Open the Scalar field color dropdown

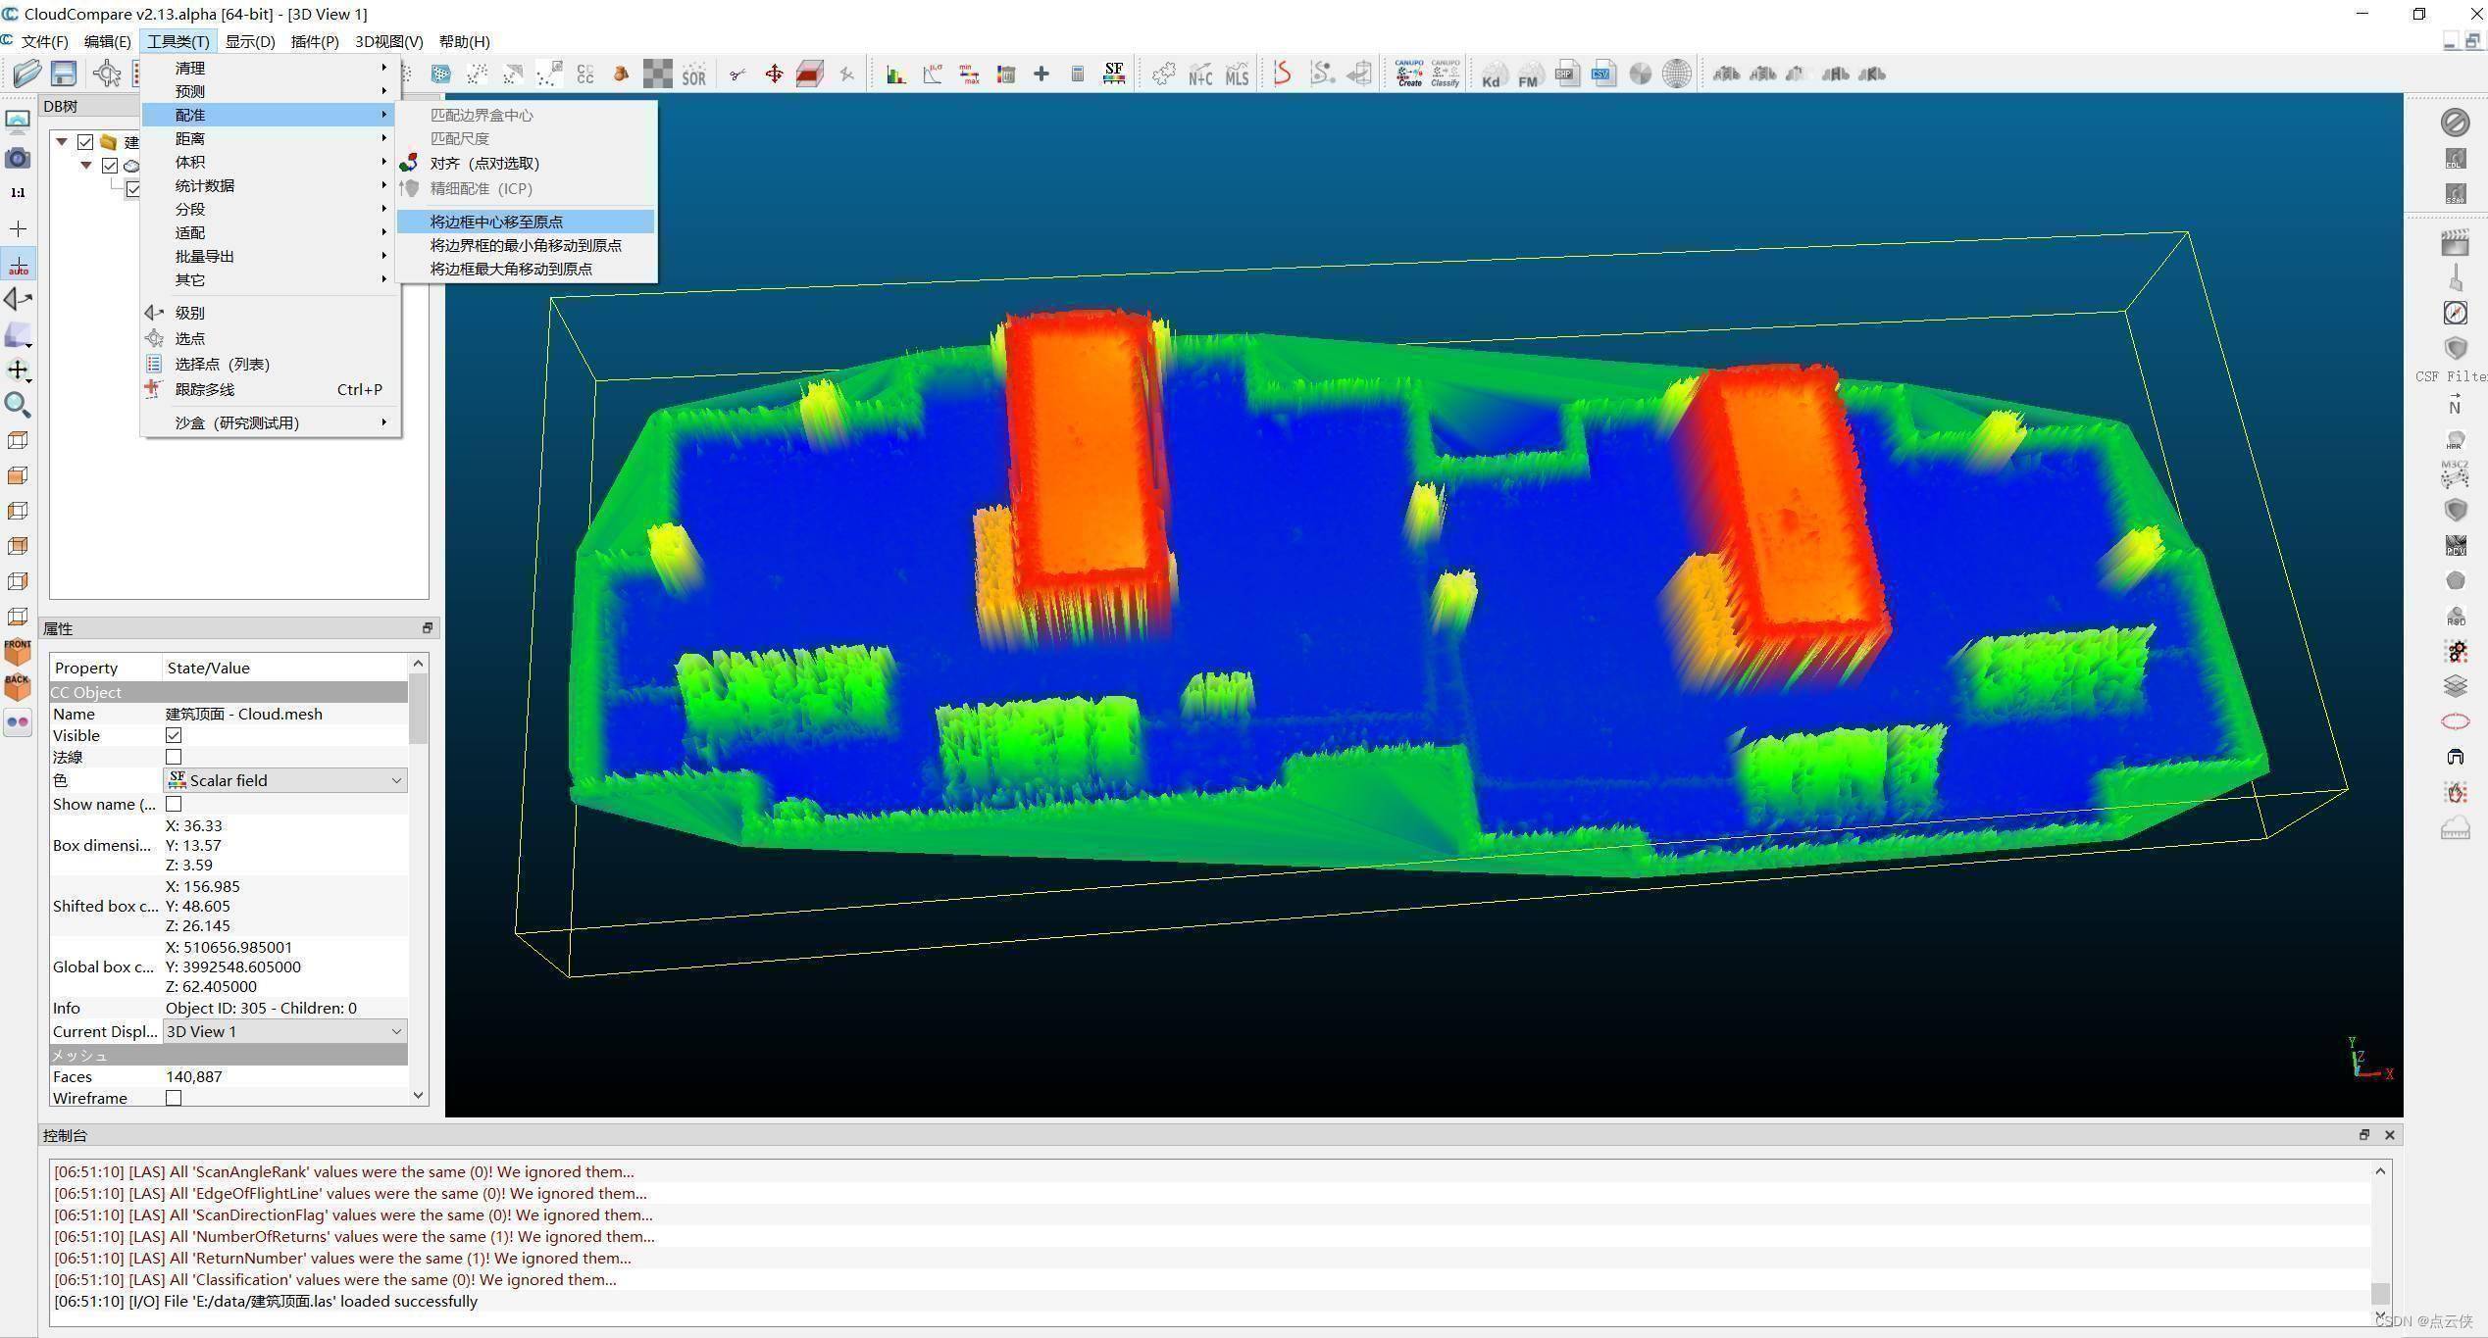click(284, 780)
